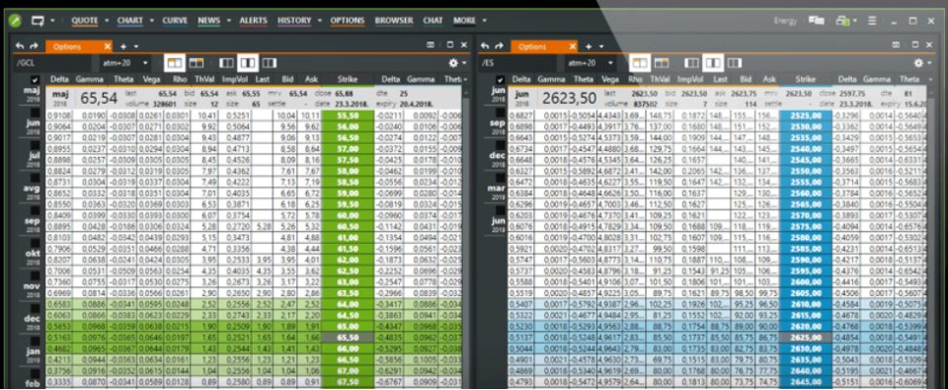
Task: Toggle the select-all checkbox in /ES month list
Action: tap(501, 80)
